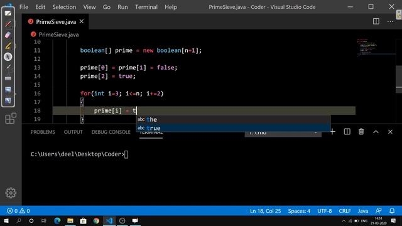Click in the terminal command prompt
402x226 pixels.
126,154
